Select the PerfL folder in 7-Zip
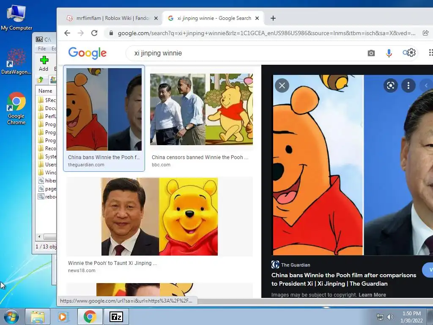 coord(47,116)
